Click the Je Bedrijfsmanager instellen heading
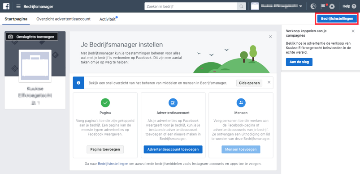 click(121, 44)
